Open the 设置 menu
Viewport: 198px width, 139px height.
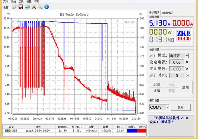pos(29,2)
